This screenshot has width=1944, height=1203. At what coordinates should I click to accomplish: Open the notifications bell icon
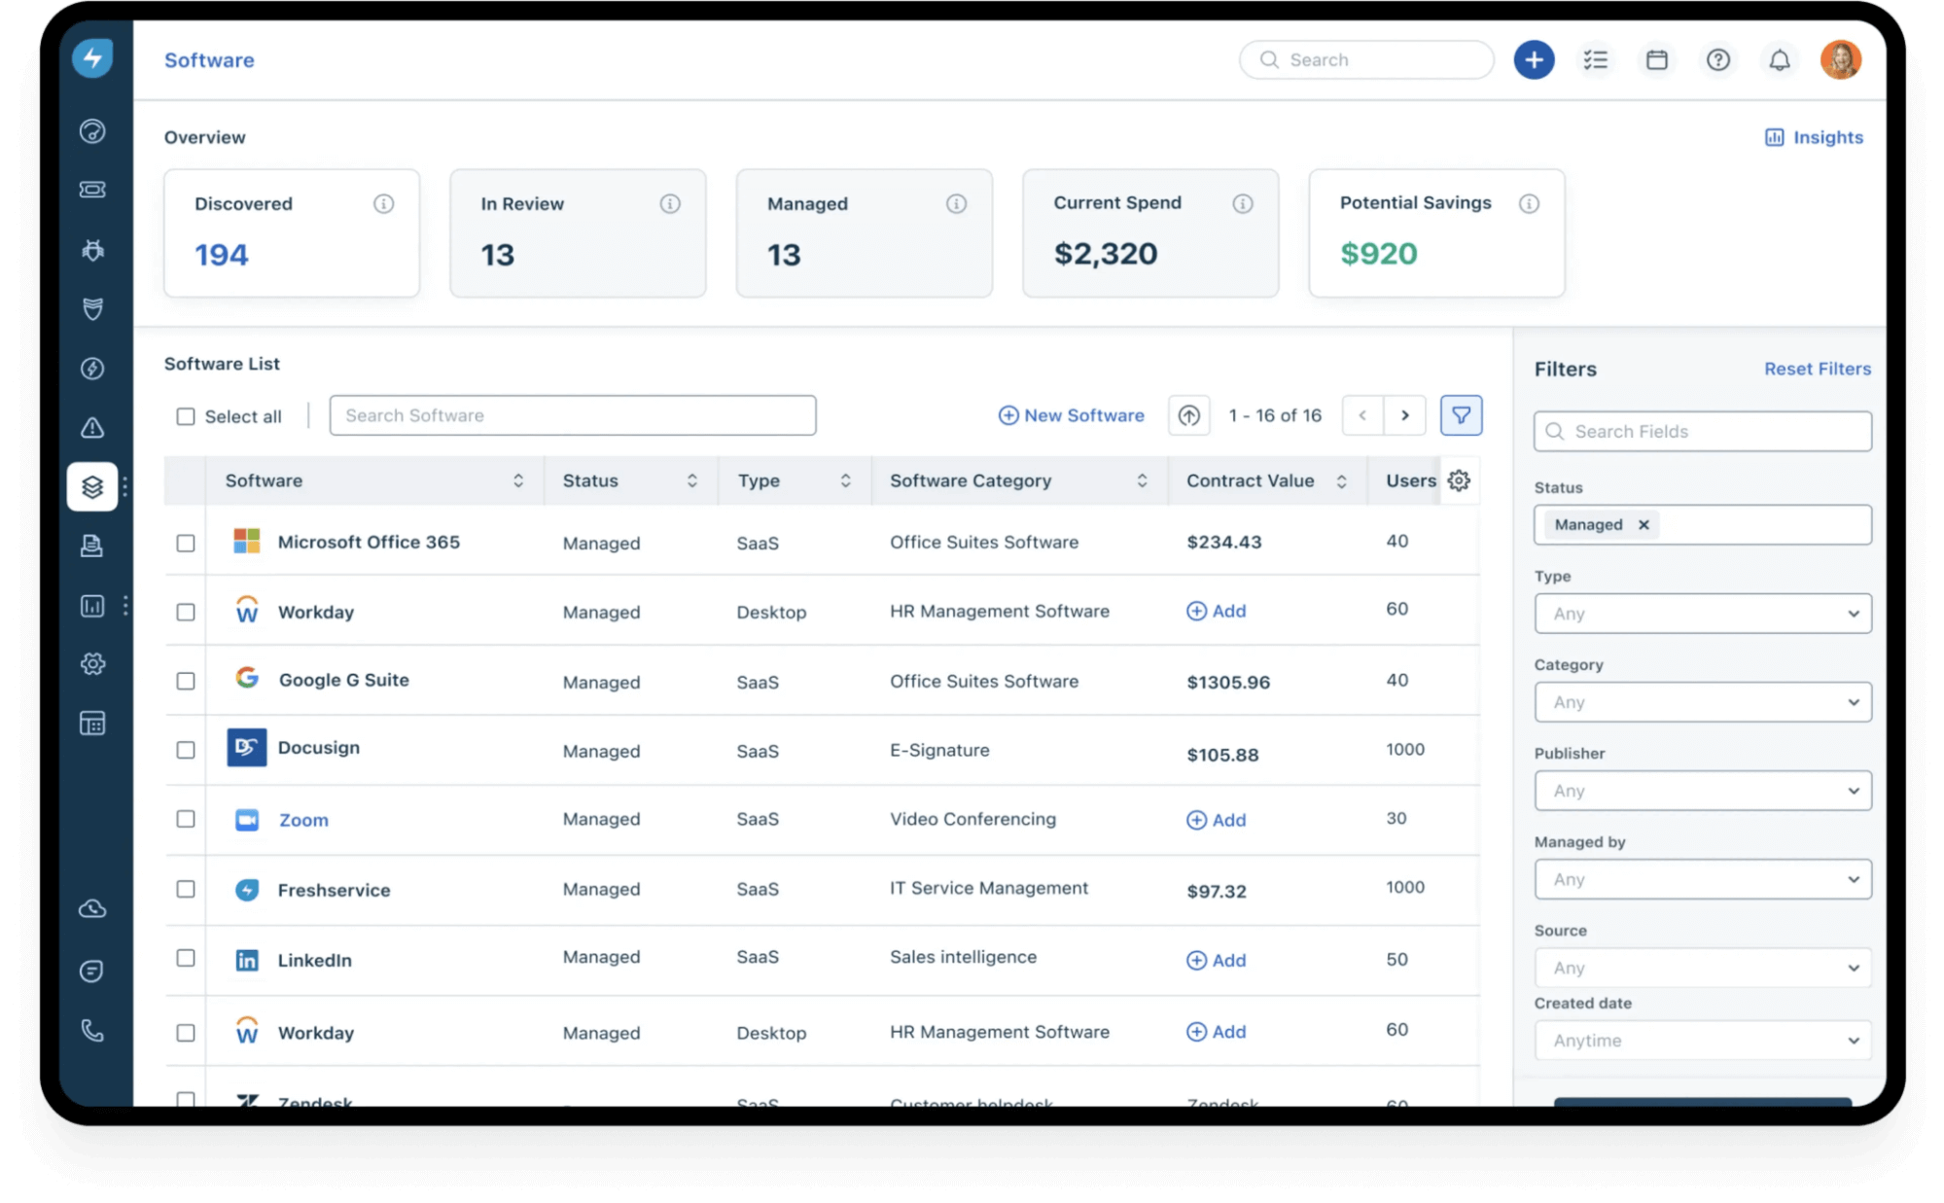[x=1779, y=58]
